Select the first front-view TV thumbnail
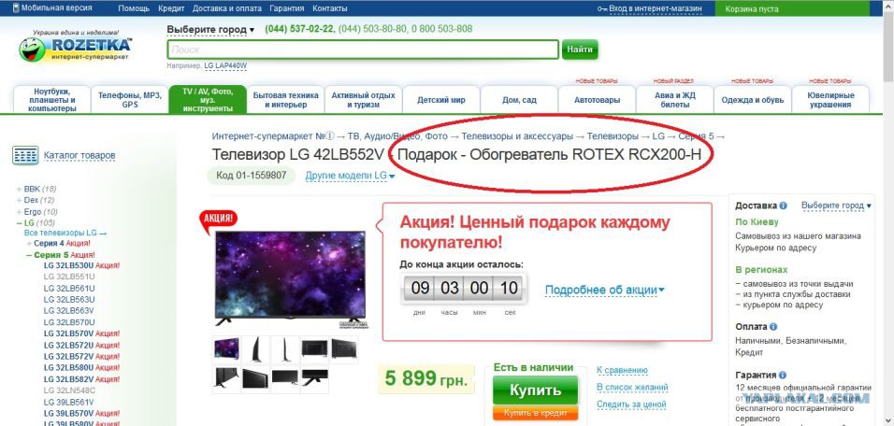The image size is (894, 426). [x=226, y=348]
